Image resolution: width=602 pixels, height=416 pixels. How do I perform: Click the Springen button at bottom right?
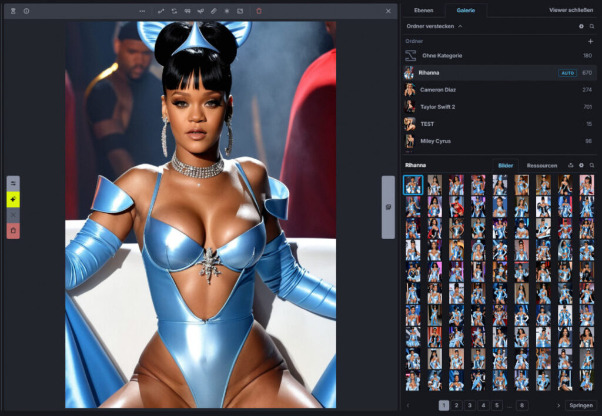(581, 405)
